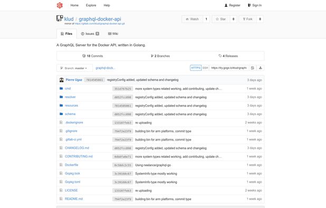Screen dimensions: 326x208
Task: Open the resources folder
Action: pyautogui.click(x=71, y=106)
